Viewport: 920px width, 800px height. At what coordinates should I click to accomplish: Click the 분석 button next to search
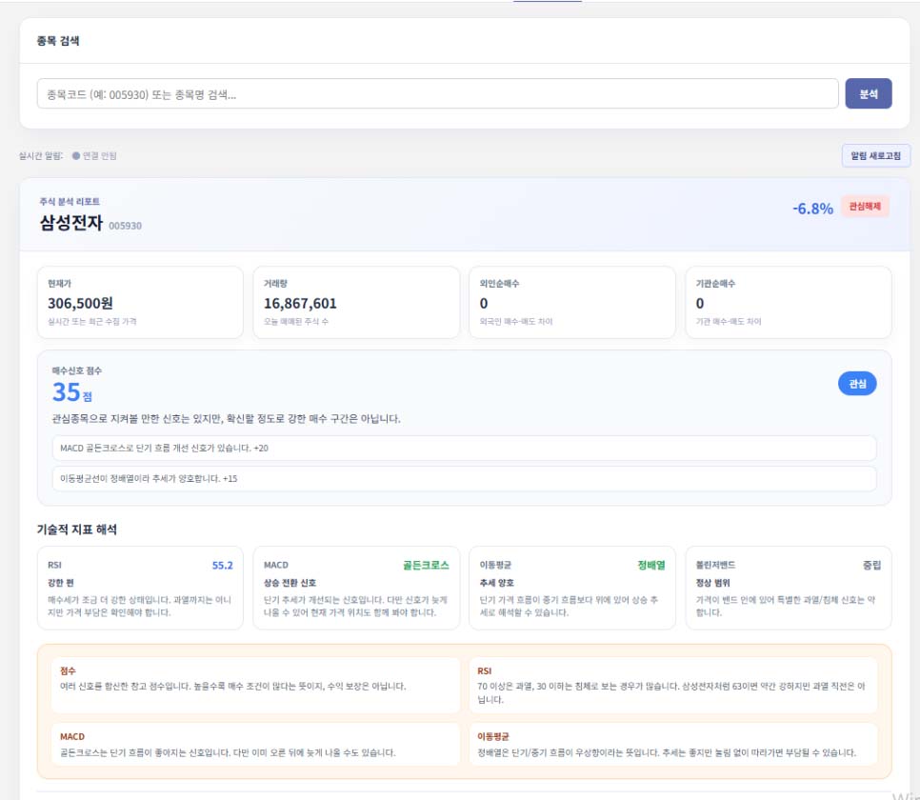coord(868,94)
